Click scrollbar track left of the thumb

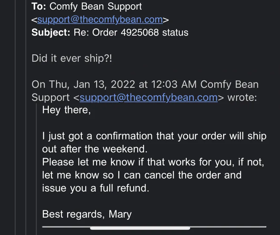click(x=66, y=227)
